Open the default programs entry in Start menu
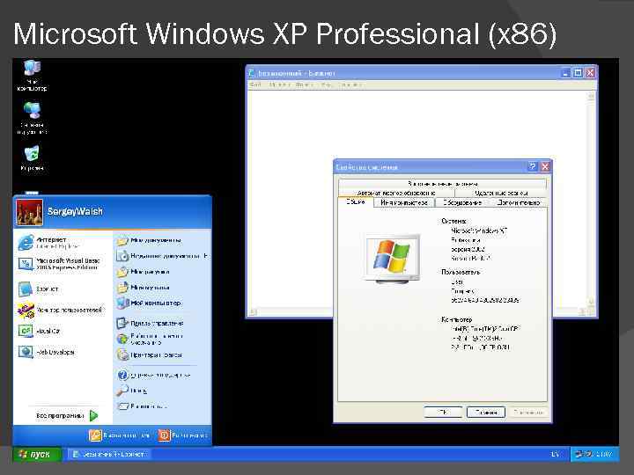The height and width of the screenshot is (475, 634). point(150,339)
